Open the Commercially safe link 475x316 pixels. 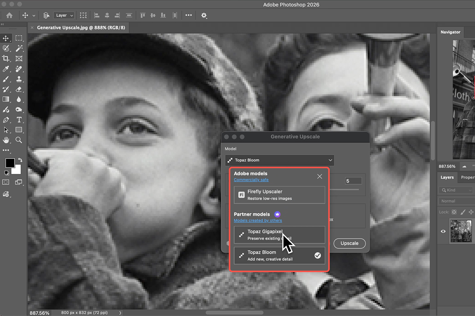click(251, 180)
